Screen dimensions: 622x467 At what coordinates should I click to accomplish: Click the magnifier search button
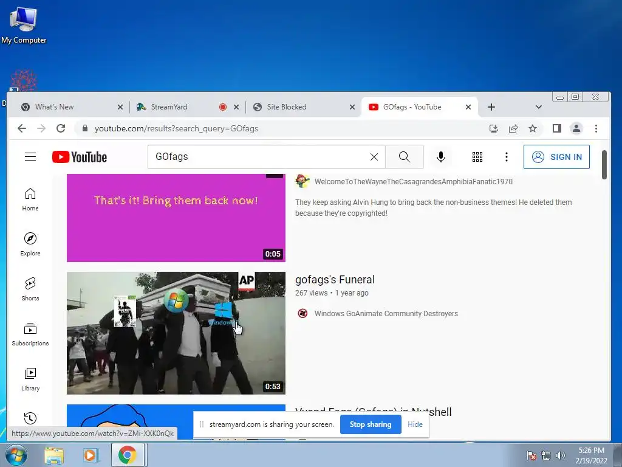coord(404,157)
